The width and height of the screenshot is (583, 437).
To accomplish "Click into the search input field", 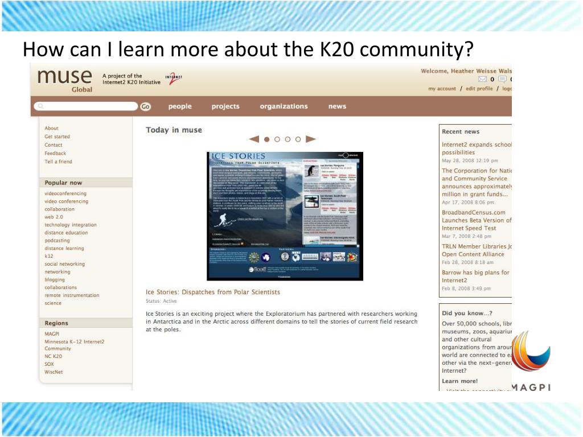I will point(85,106).
